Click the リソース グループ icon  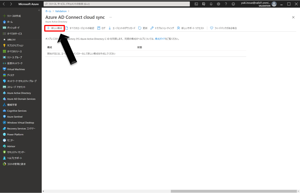tap(4, 57)
